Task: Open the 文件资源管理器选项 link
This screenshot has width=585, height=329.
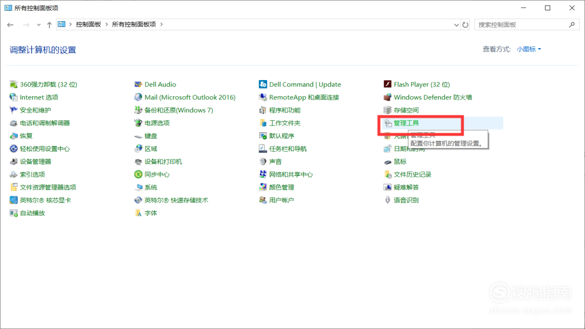Action: 48,187
